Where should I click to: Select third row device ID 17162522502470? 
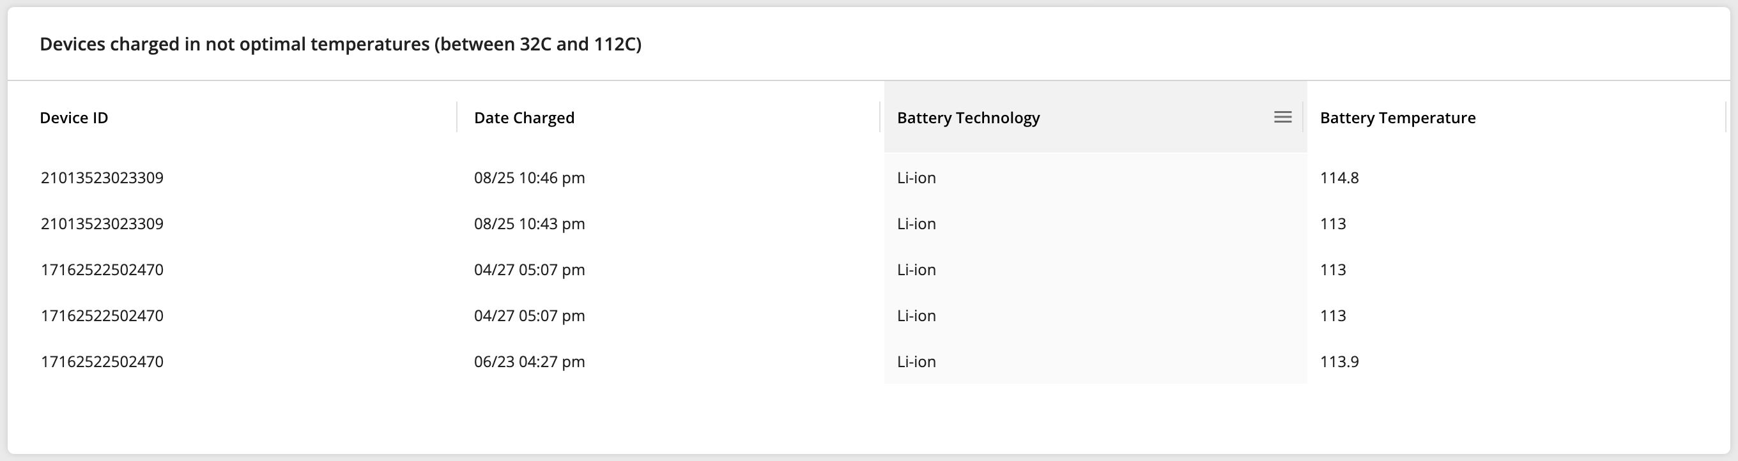[x=102, y=269]
